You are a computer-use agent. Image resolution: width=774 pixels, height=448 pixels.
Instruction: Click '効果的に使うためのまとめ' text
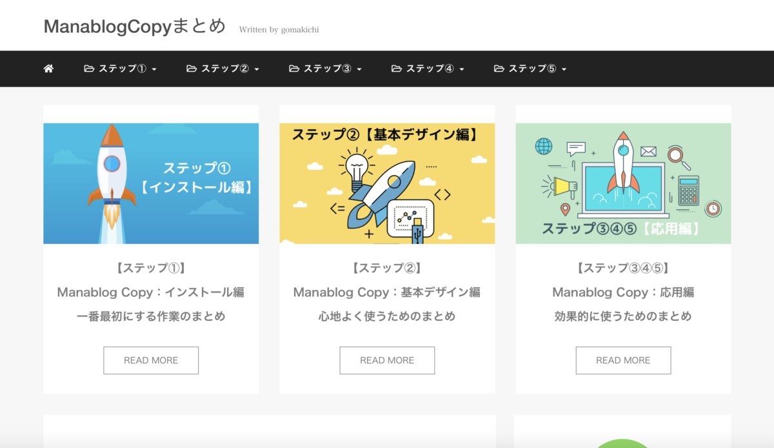(x=623, y=316)
